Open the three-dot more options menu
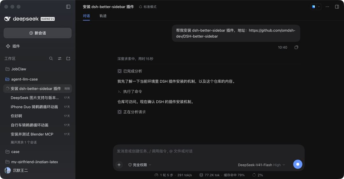This screenshot has width=344, height=179. [x=327, y=7]
